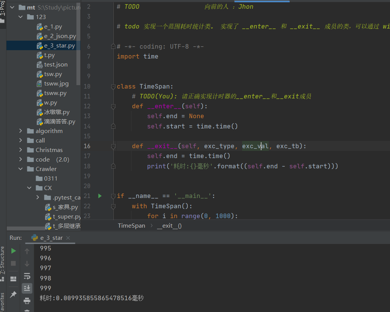The height and width of the screenshot is (312, 390).
Task: Collapse the 123 folder
Action: pos(21,17)
